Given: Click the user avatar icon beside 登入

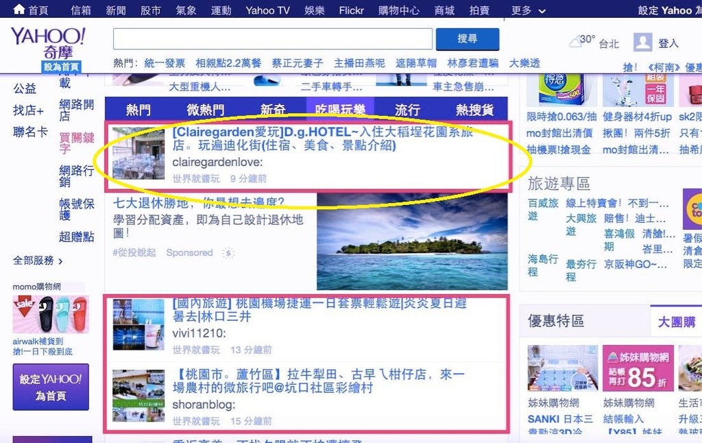Looking at the screenshot, I should (x=642, y=42).
